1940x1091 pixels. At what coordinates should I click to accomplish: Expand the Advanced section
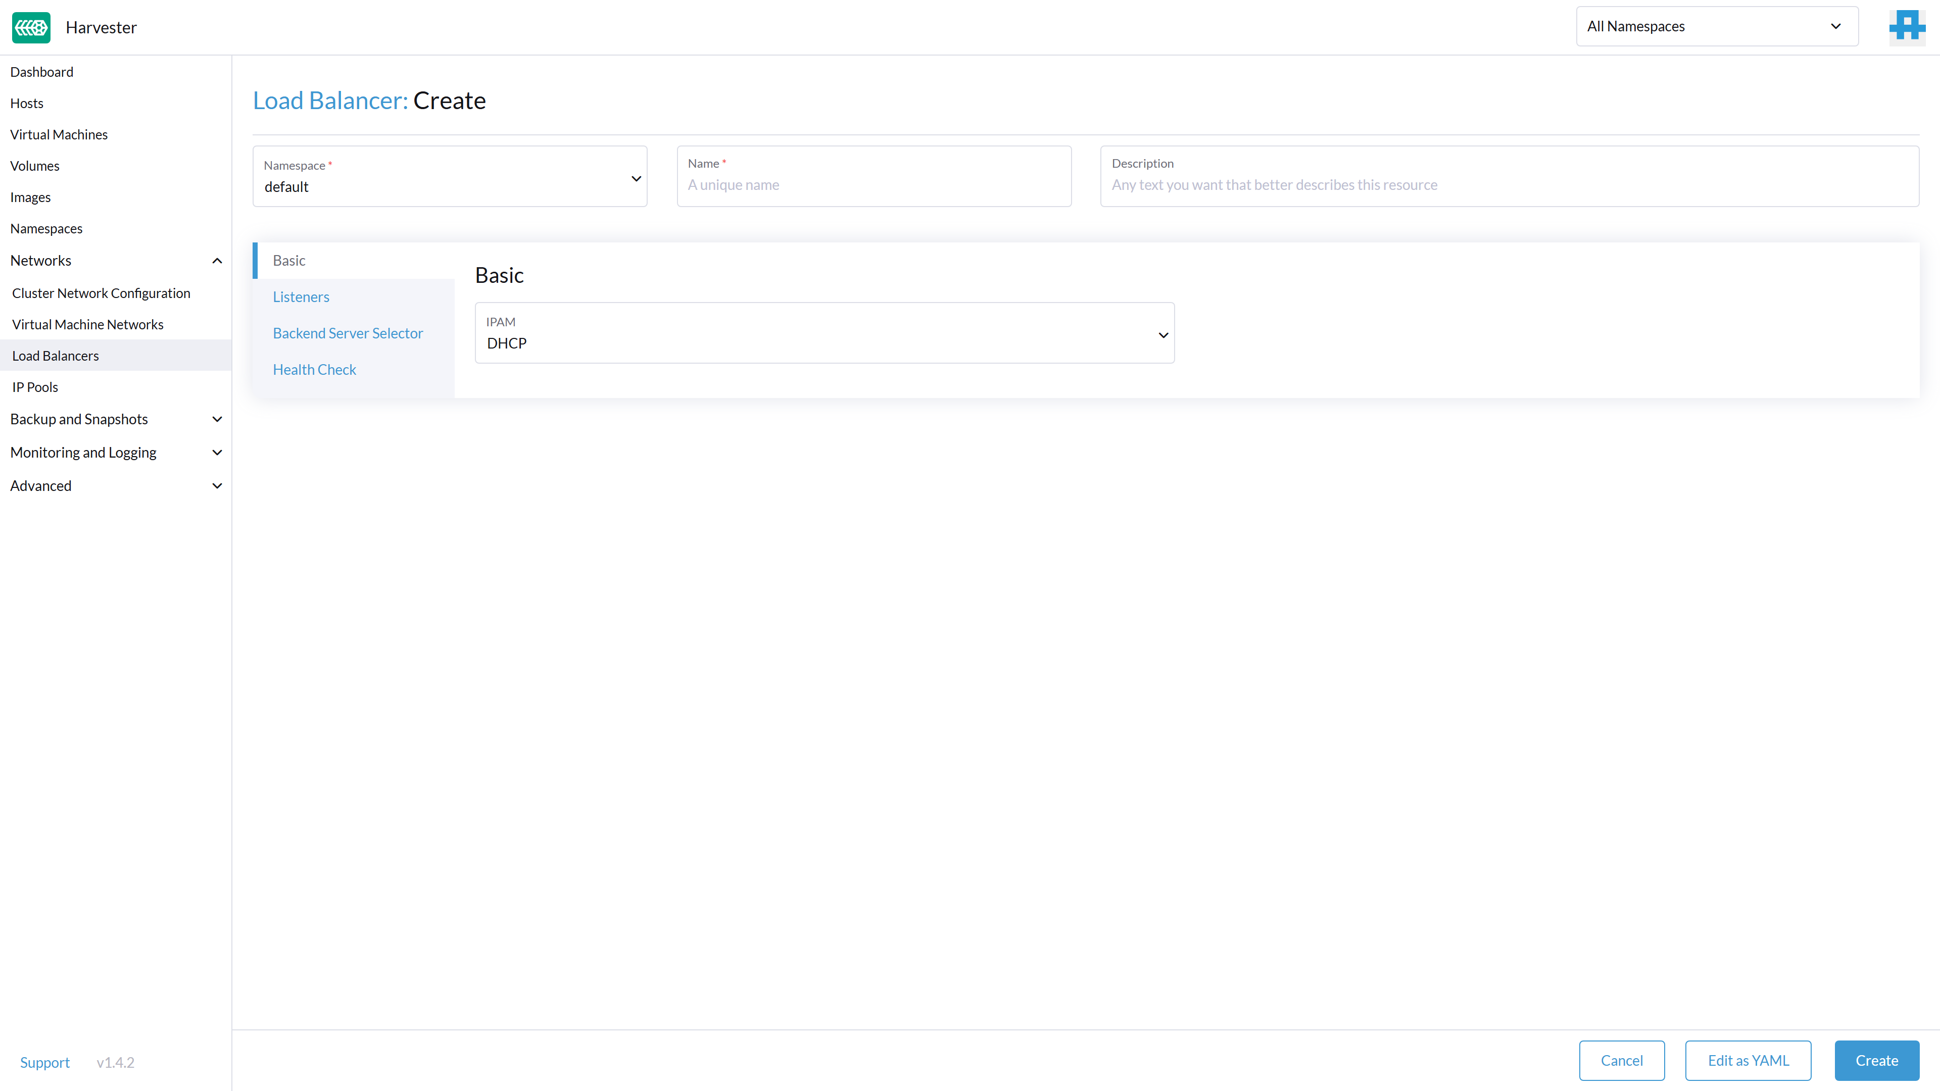point(217,485)
